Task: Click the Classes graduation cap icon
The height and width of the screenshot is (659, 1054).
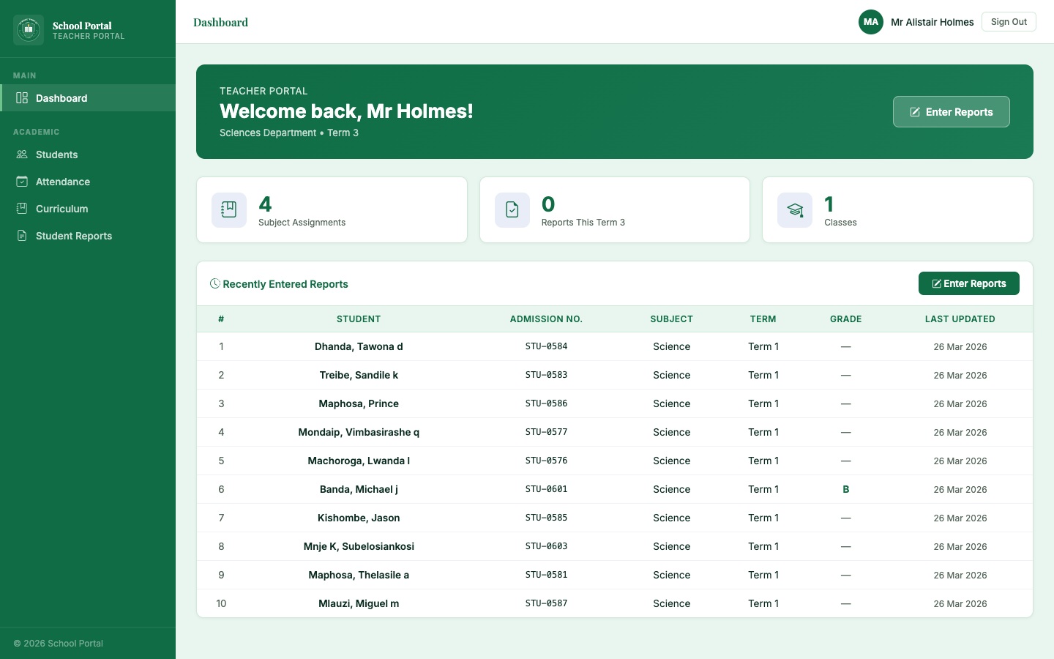Action: pos(794,209)
